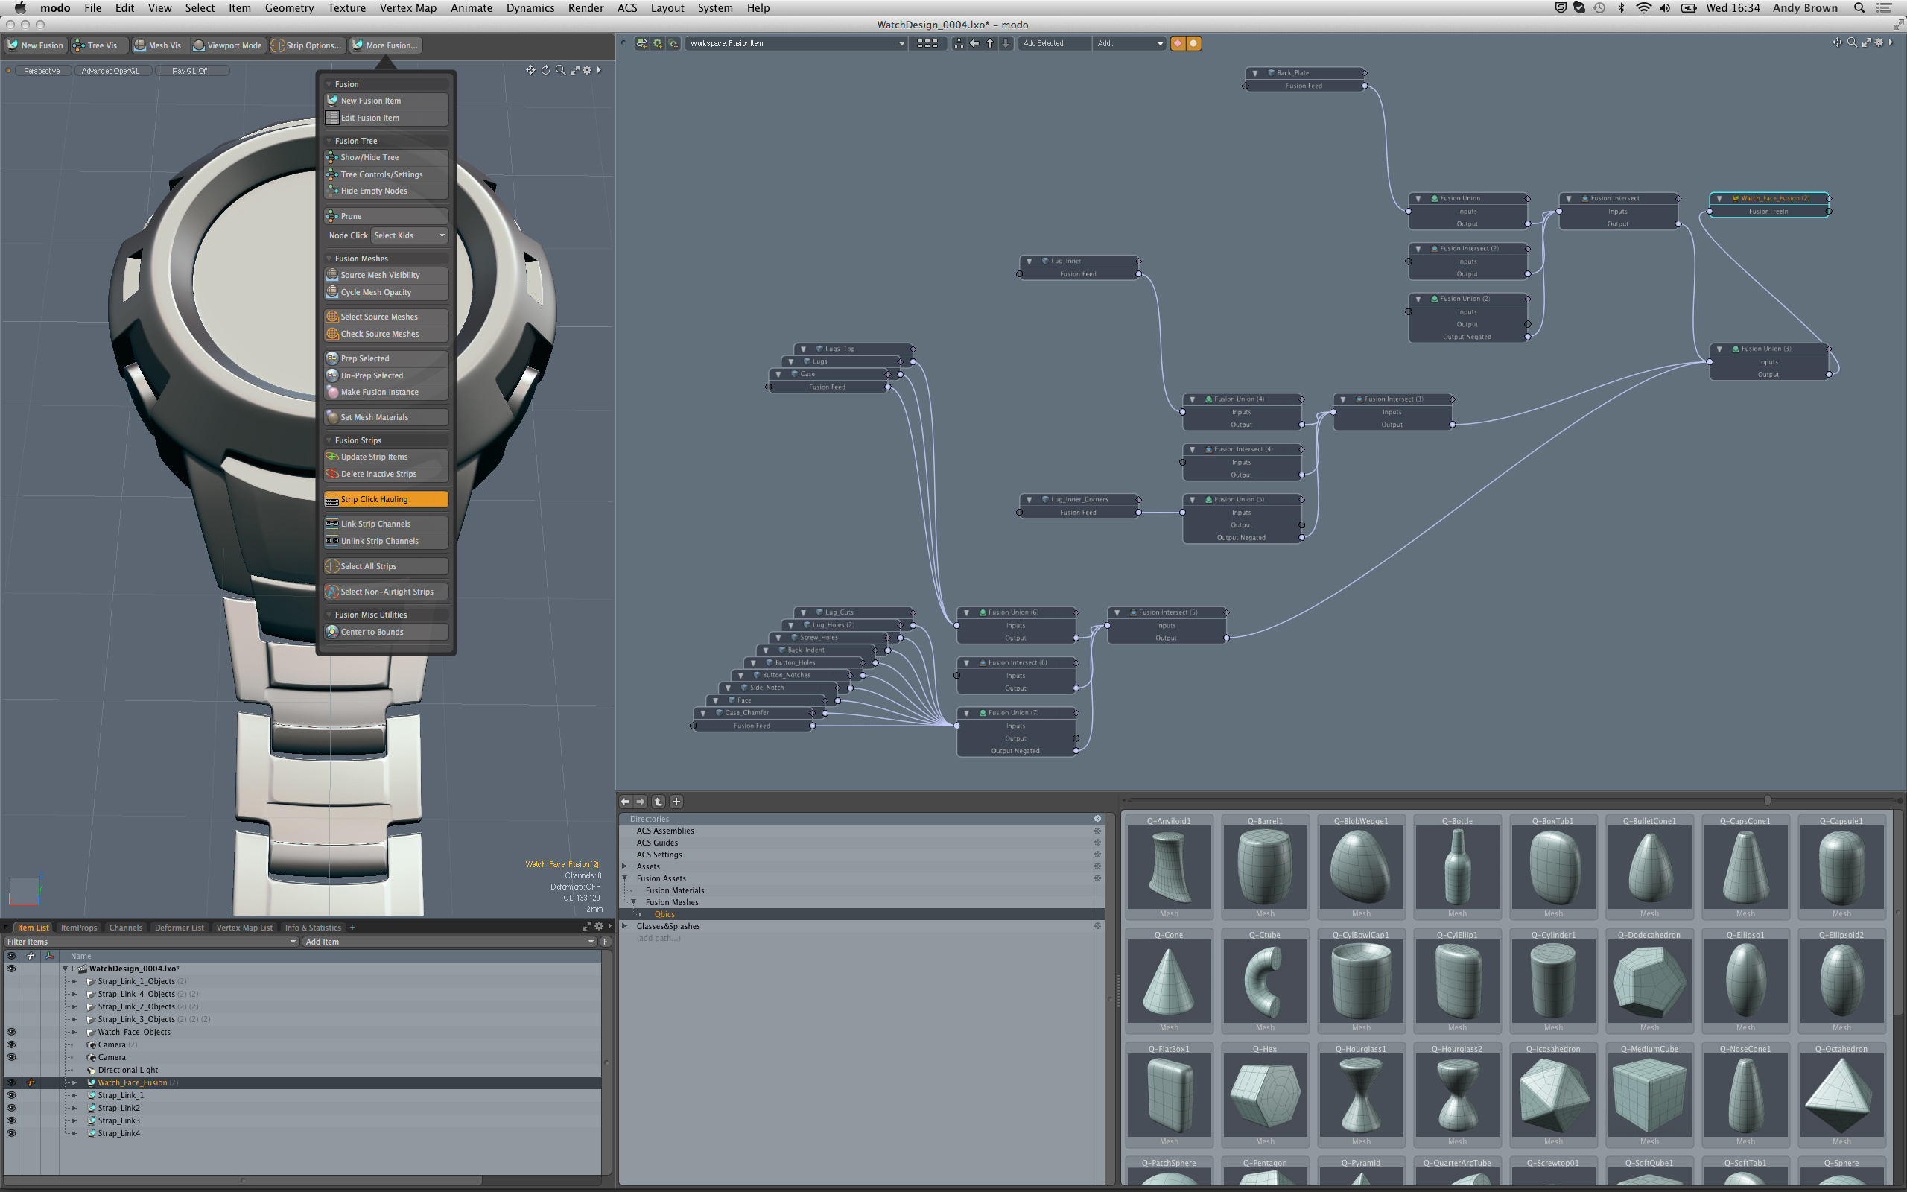Image resolution: width=1907 pixels, height=1192 pixels.
Task: Click the Select Source Meshes icon
Action: coord(332,317)
